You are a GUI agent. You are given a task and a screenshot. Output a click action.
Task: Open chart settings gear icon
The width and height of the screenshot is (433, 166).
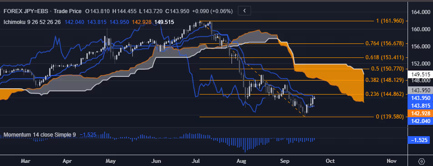click(421, 161)
